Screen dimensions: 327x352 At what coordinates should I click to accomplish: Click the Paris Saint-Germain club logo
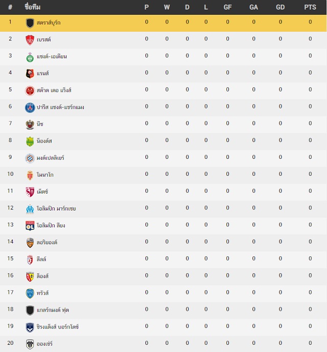(x=30, y=107)
